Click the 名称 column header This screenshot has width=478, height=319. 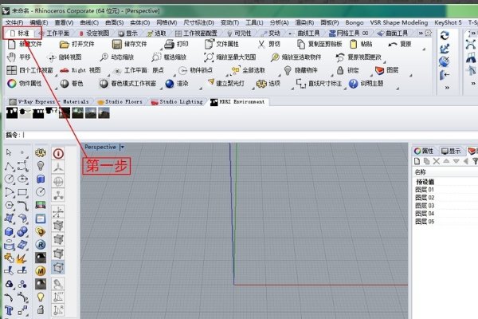click(421, 171)
